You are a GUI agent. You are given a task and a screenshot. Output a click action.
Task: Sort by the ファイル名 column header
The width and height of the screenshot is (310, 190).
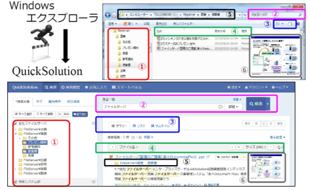(x=128, y=147)
